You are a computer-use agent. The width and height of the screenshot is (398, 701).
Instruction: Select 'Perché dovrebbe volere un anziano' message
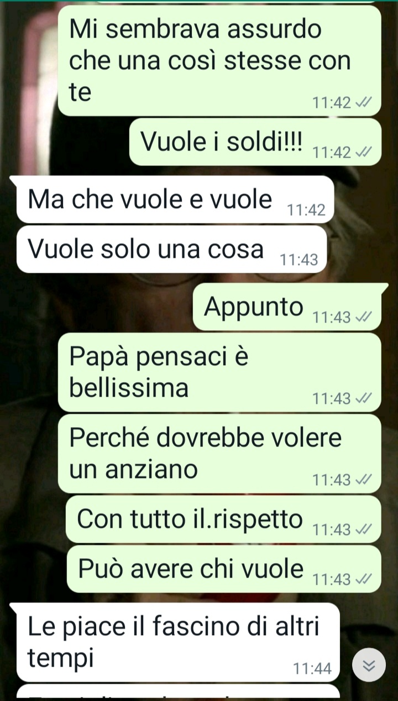pyautogui.click(x=219, y=454)
